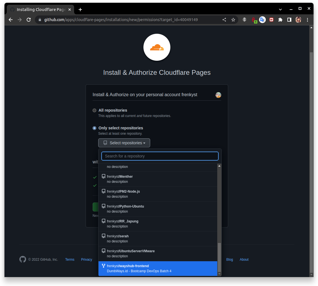Click the share icon in the address bar
The height and width of the screenshot is (286, 318).
pos(224,20)
